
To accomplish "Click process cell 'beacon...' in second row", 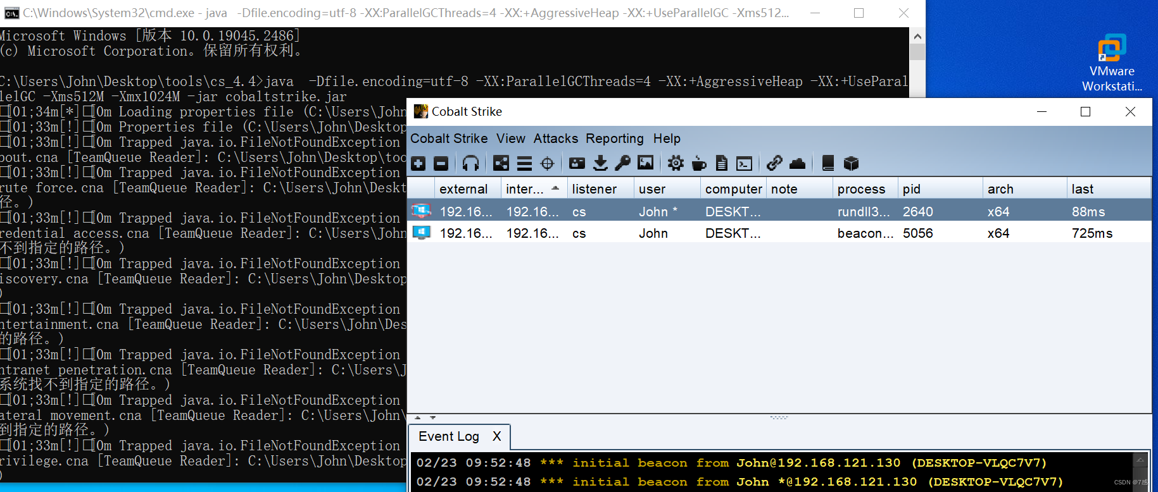I will [865, 233].
